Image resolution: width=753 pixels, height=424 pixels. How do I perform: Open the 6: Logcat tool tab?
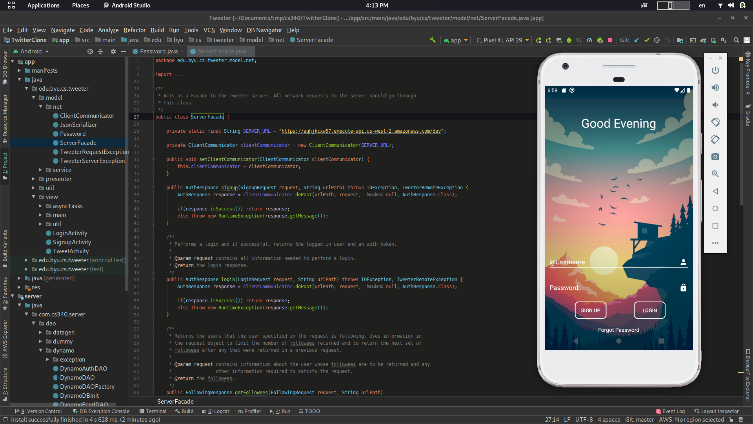[216, 411]
